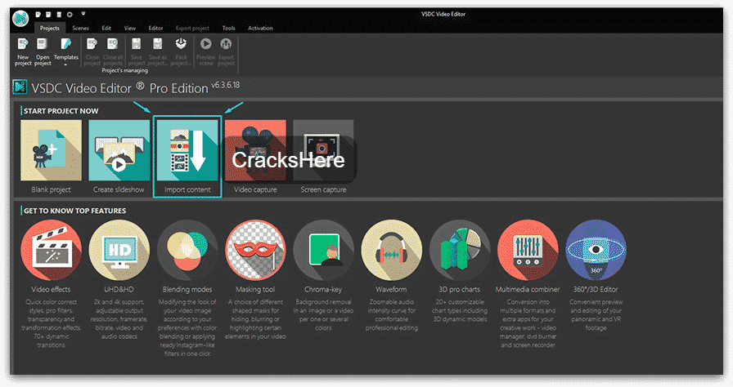Open the View ribbon tab

130,28
